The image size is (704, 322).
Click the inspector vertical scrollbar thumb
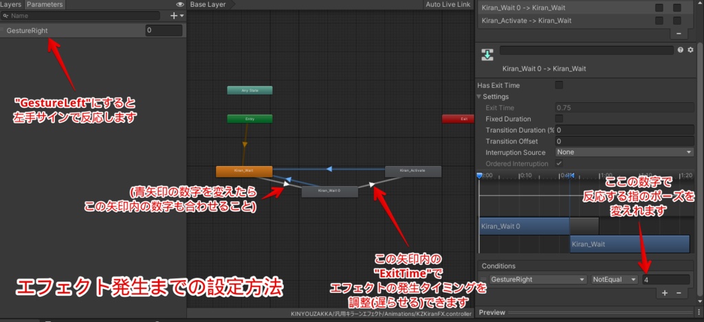[x=699, y=170]
